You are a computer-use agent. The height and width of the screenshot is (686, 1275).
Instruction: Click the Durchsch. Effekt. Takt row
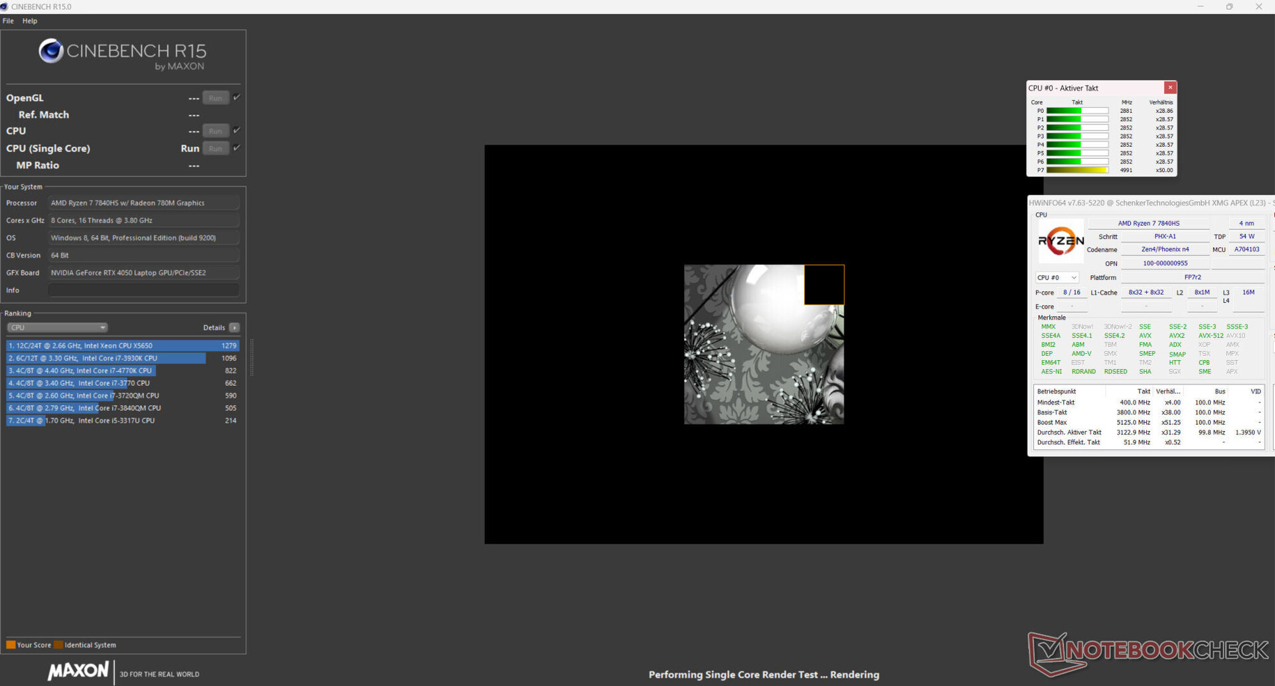tap(1148, 442)
